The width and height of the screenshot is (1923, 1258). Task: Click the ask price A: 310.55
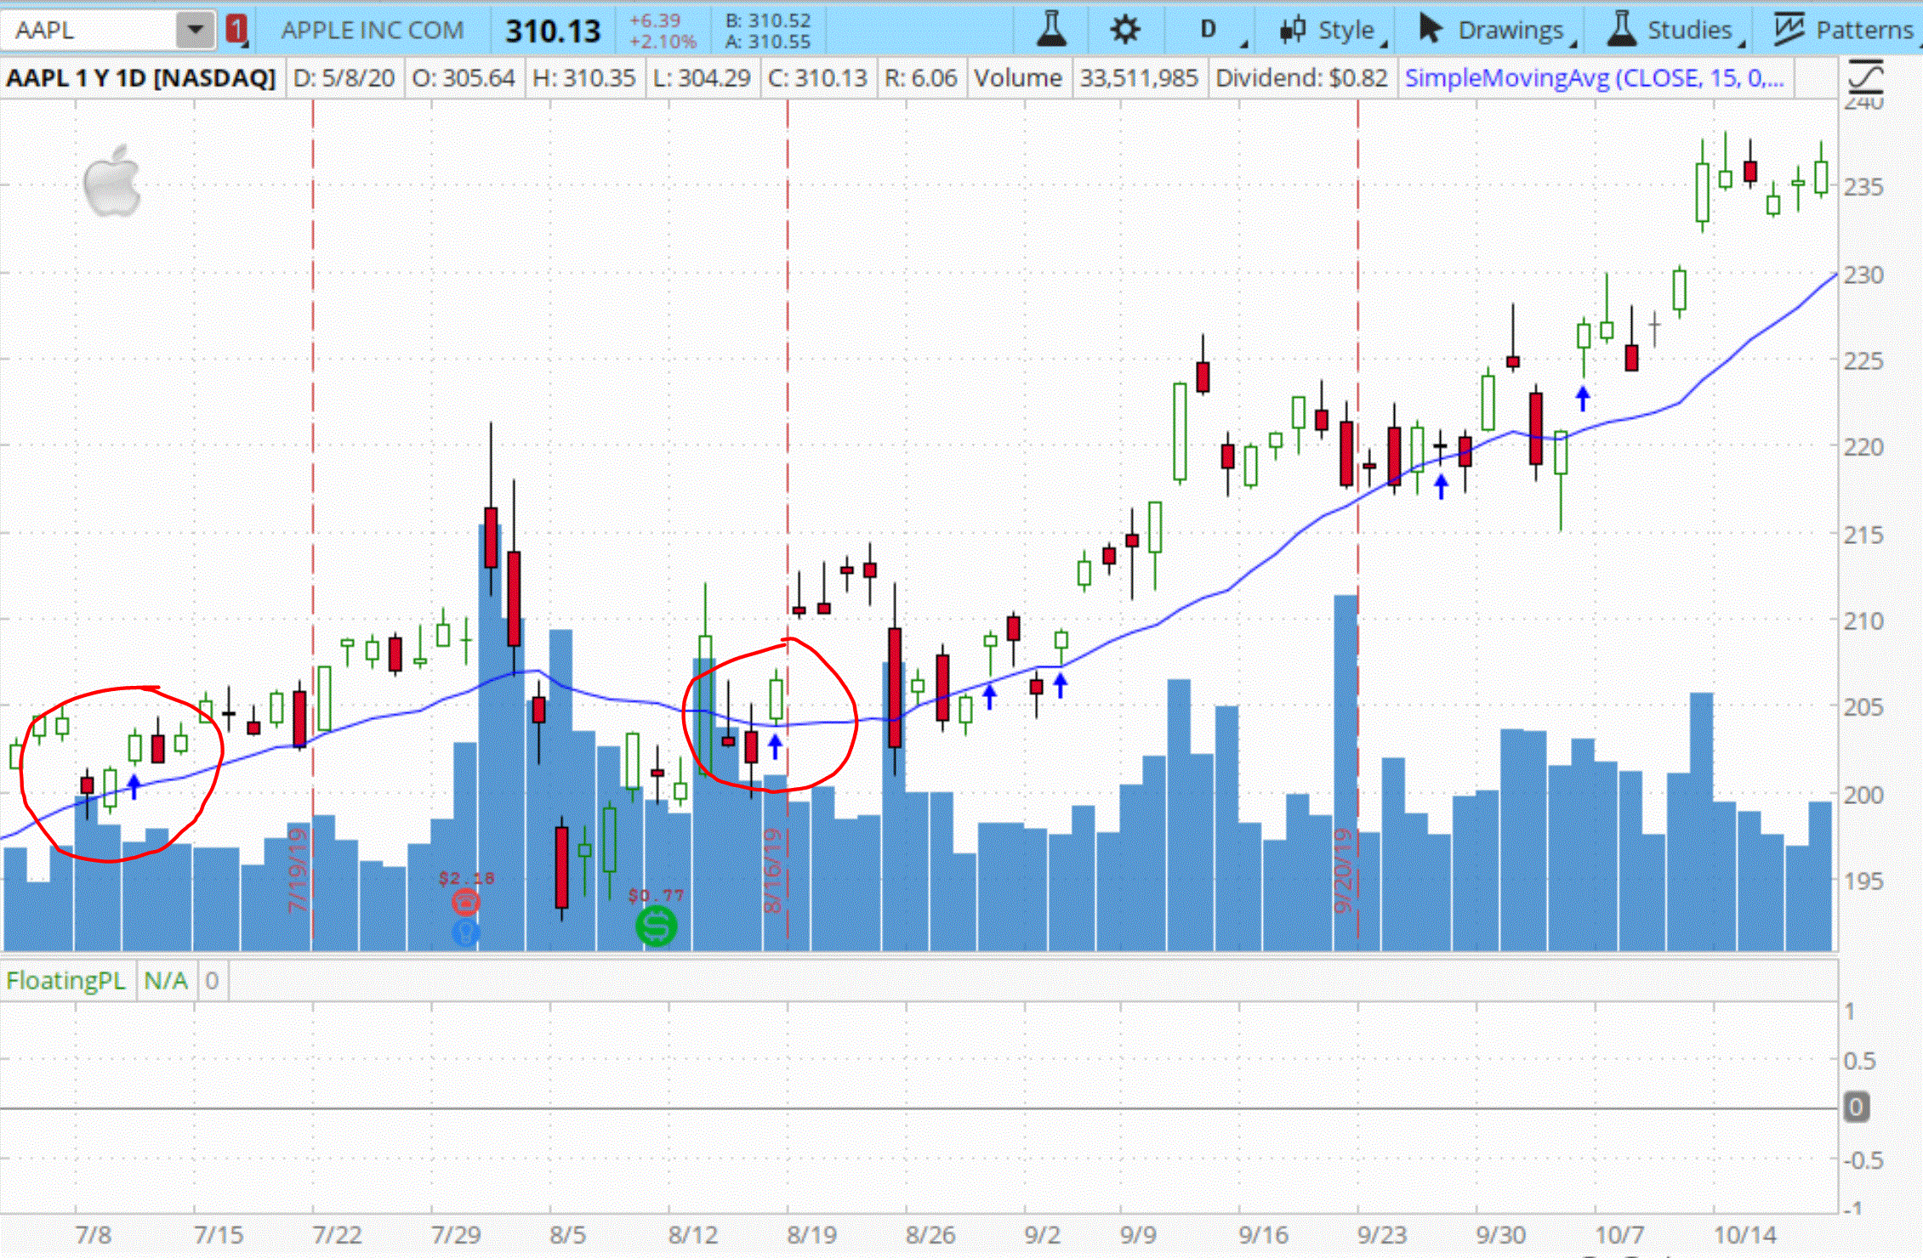(768, 41)
